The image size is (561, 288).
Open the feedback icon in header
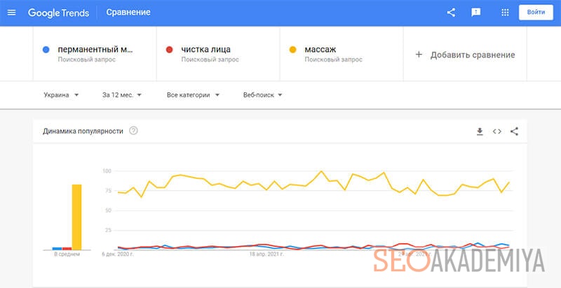(x=476, y=13)
